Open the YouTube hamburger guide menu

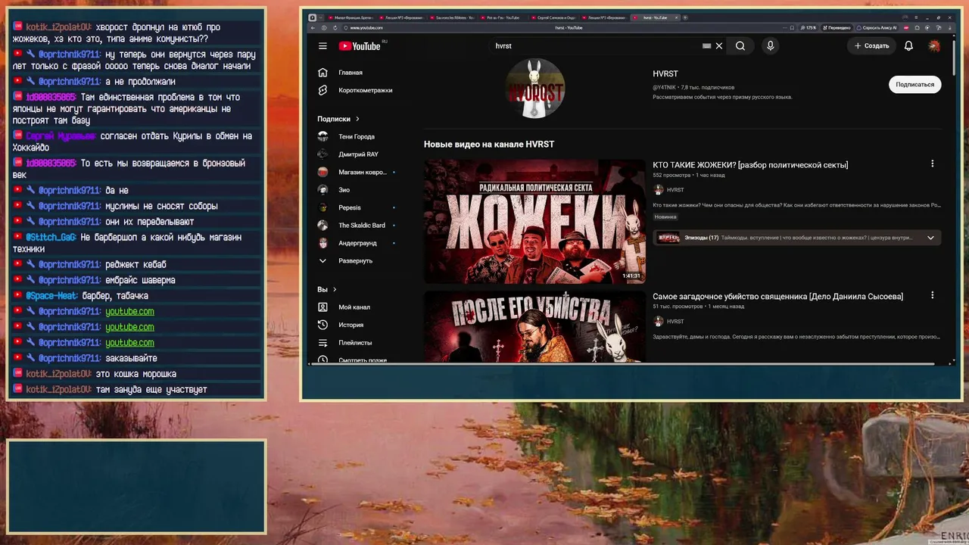tap(322, 46)
